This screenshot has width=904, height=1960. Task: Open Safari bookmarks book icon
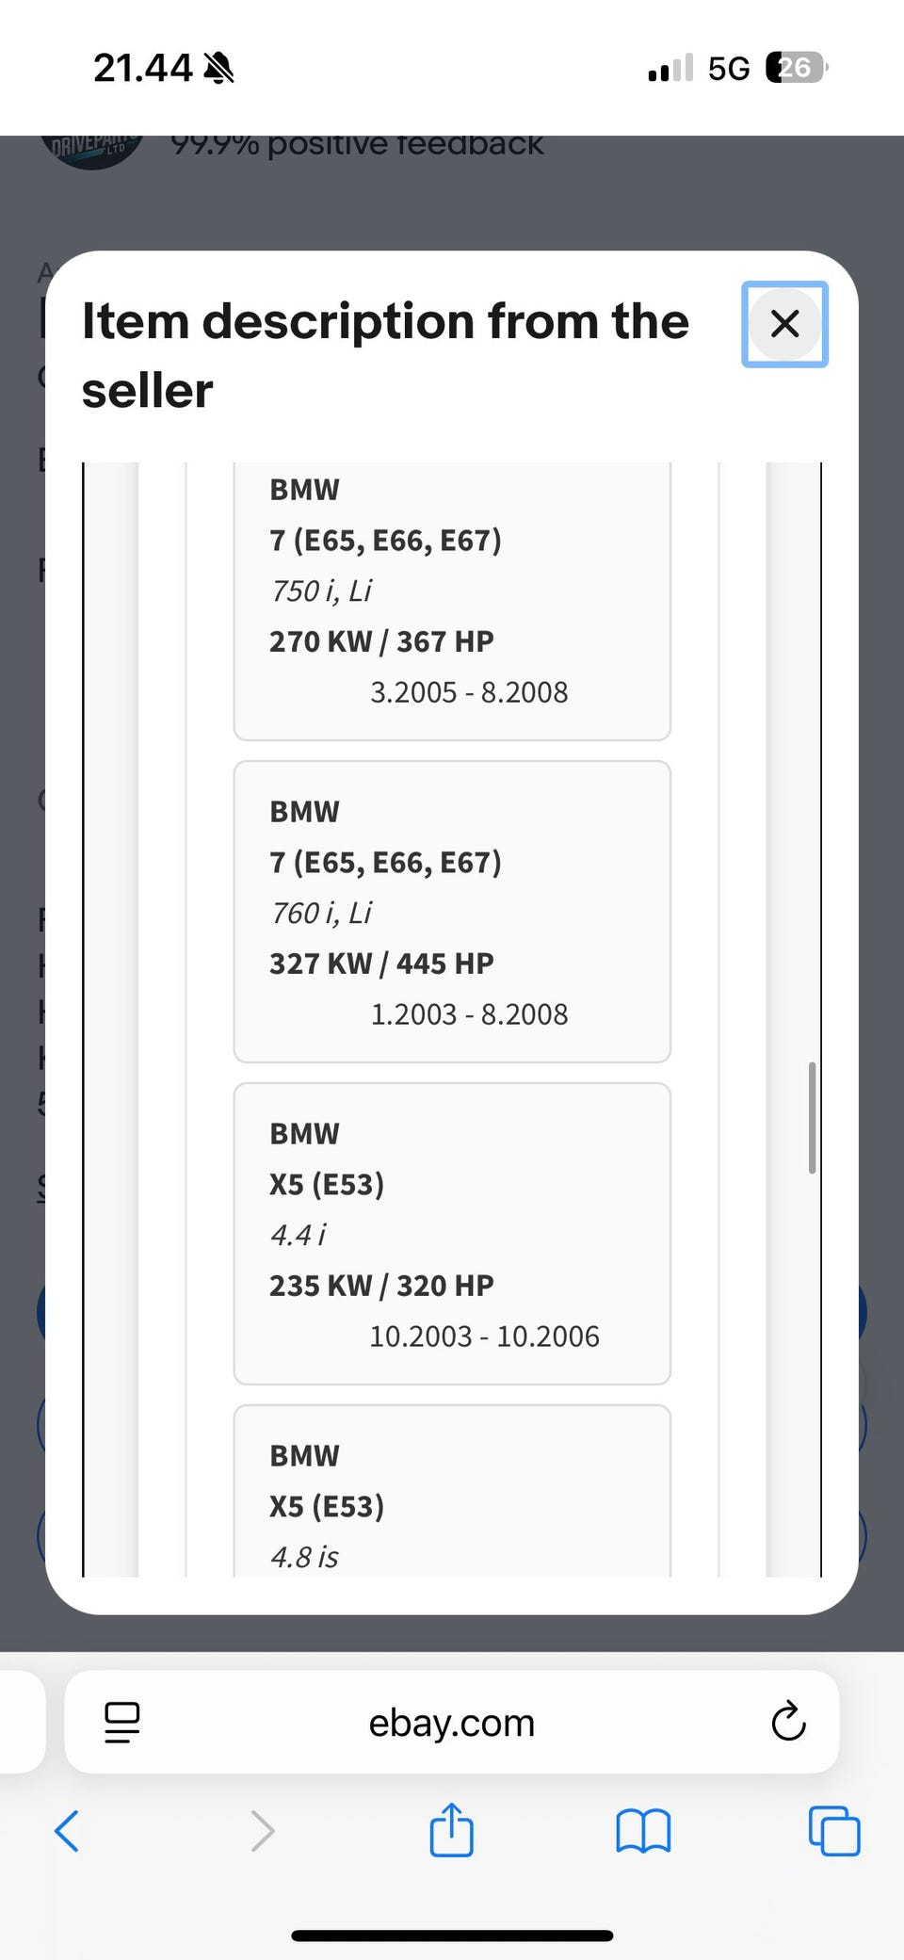[643, 1830]
